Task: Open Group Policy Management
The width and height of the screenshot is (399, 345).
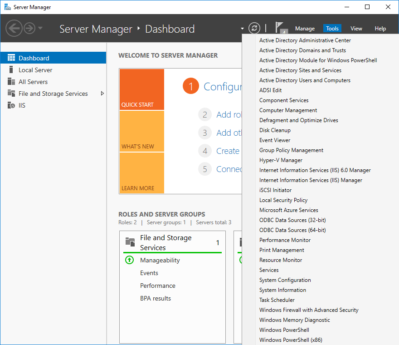Action: [x=291, y=150]
